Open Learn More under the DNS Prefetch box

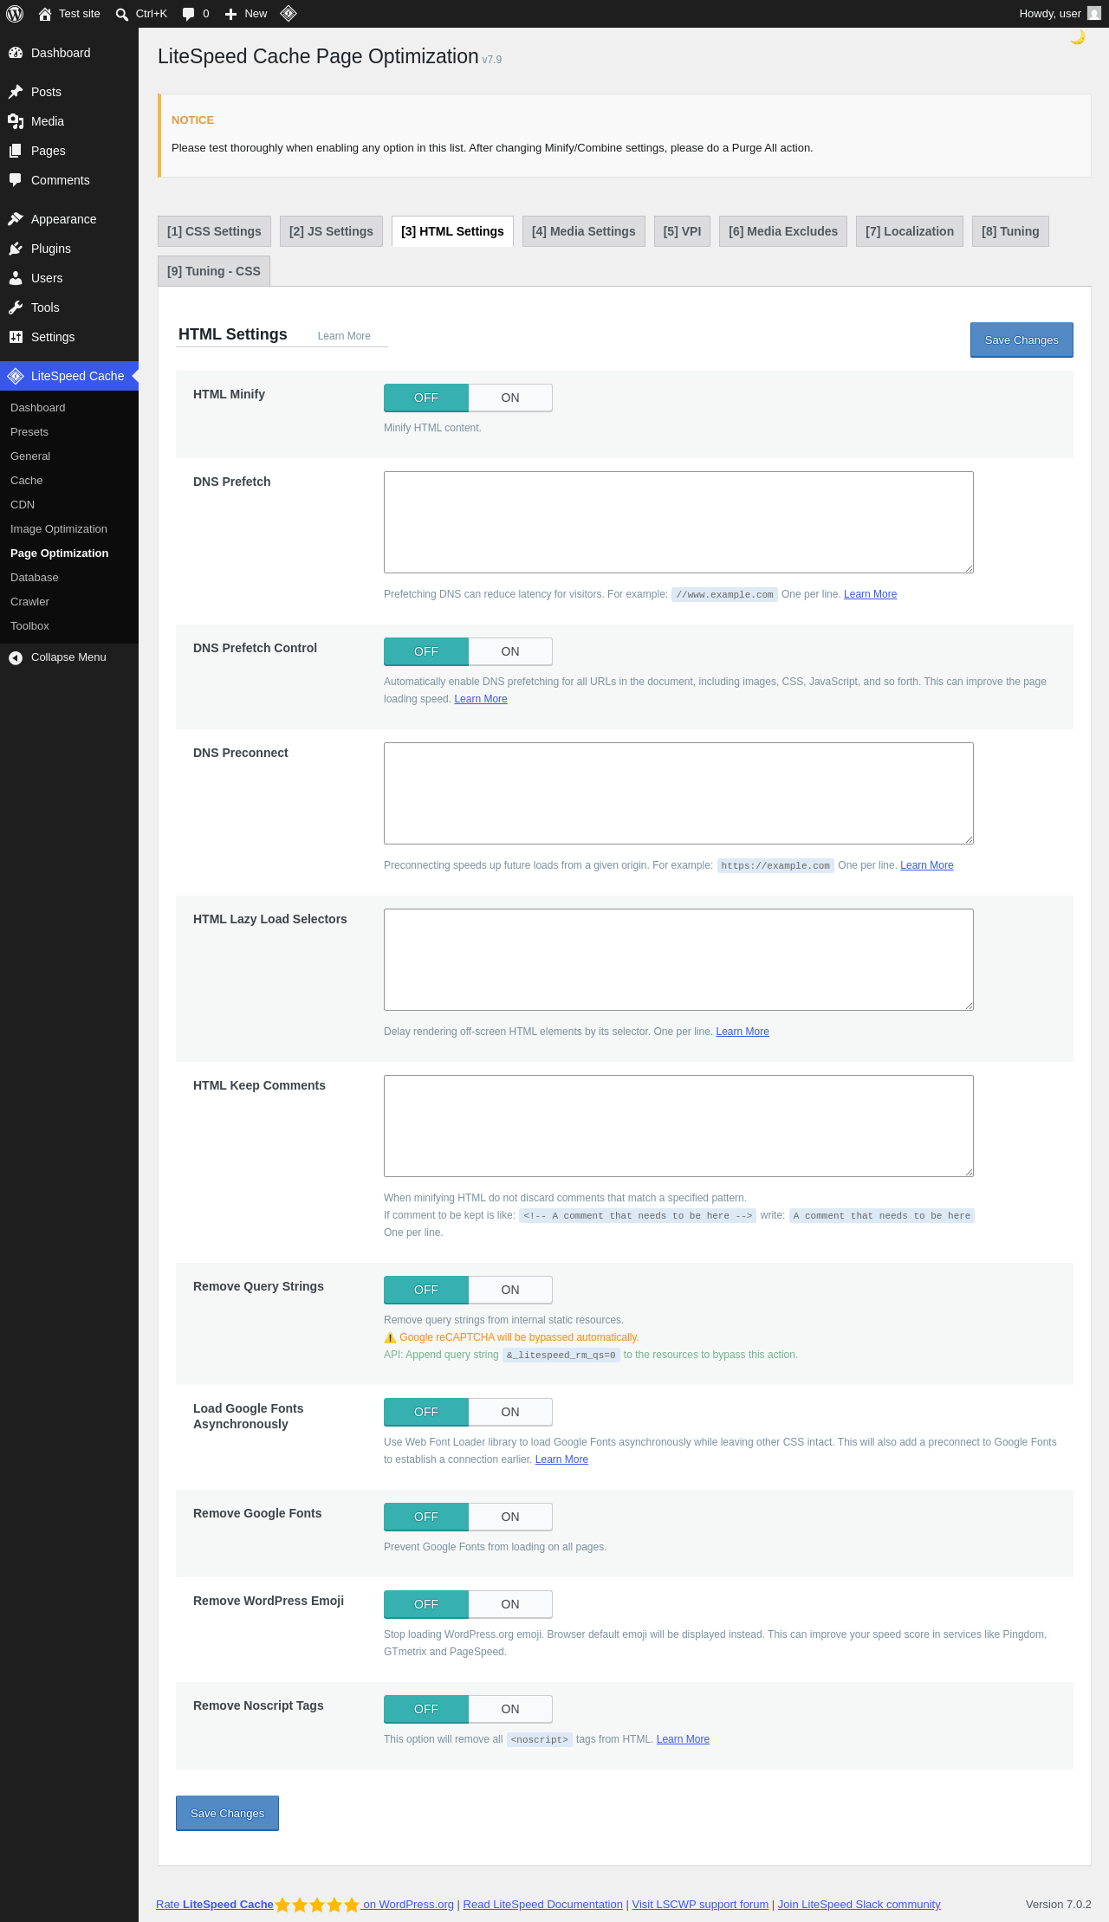point(870,594)
